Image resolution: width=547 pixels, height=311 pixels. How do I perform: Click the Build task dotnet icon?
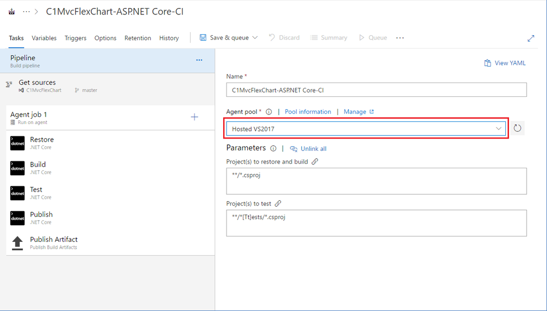tap(18, 168)
